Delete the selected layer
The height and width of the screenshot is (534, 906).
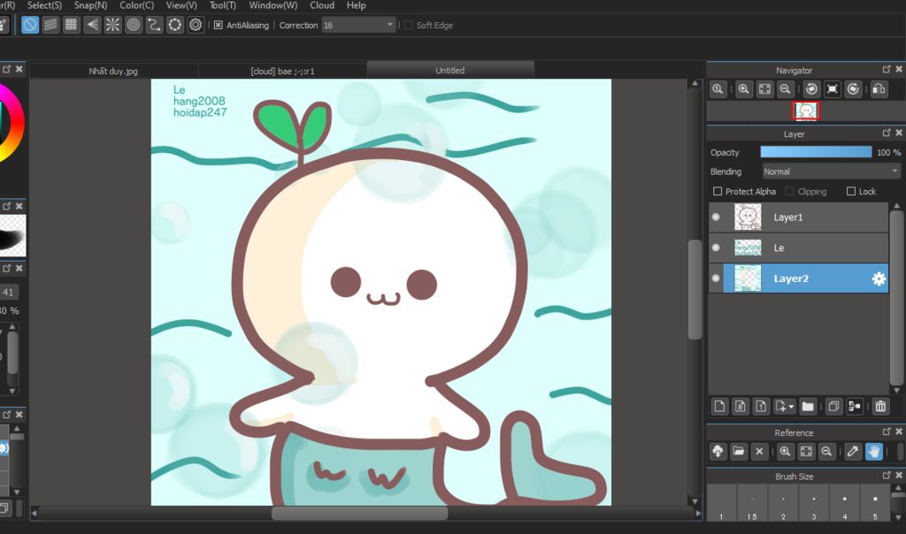click(880, 407)
